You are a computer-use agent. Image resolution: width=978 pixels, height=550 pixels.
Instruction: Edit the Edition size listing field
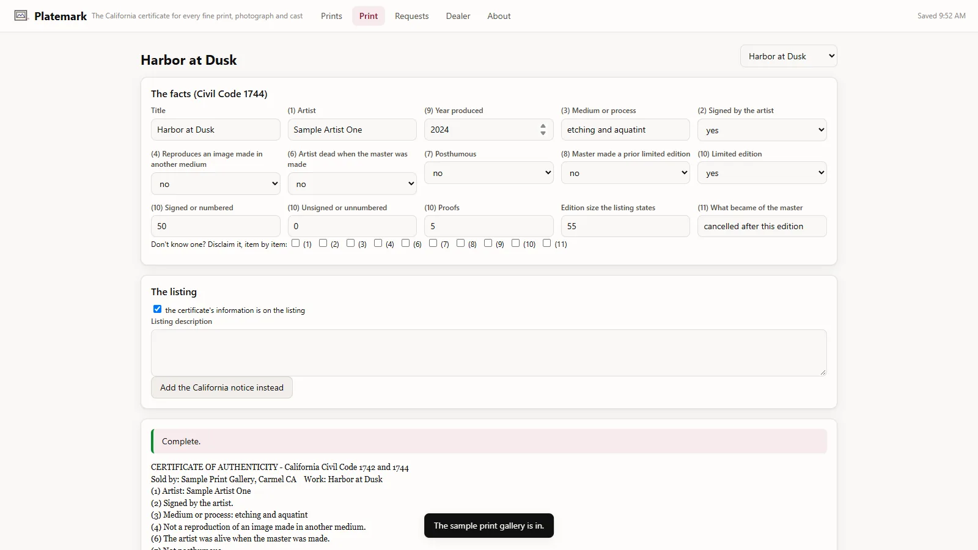(625, 226)
